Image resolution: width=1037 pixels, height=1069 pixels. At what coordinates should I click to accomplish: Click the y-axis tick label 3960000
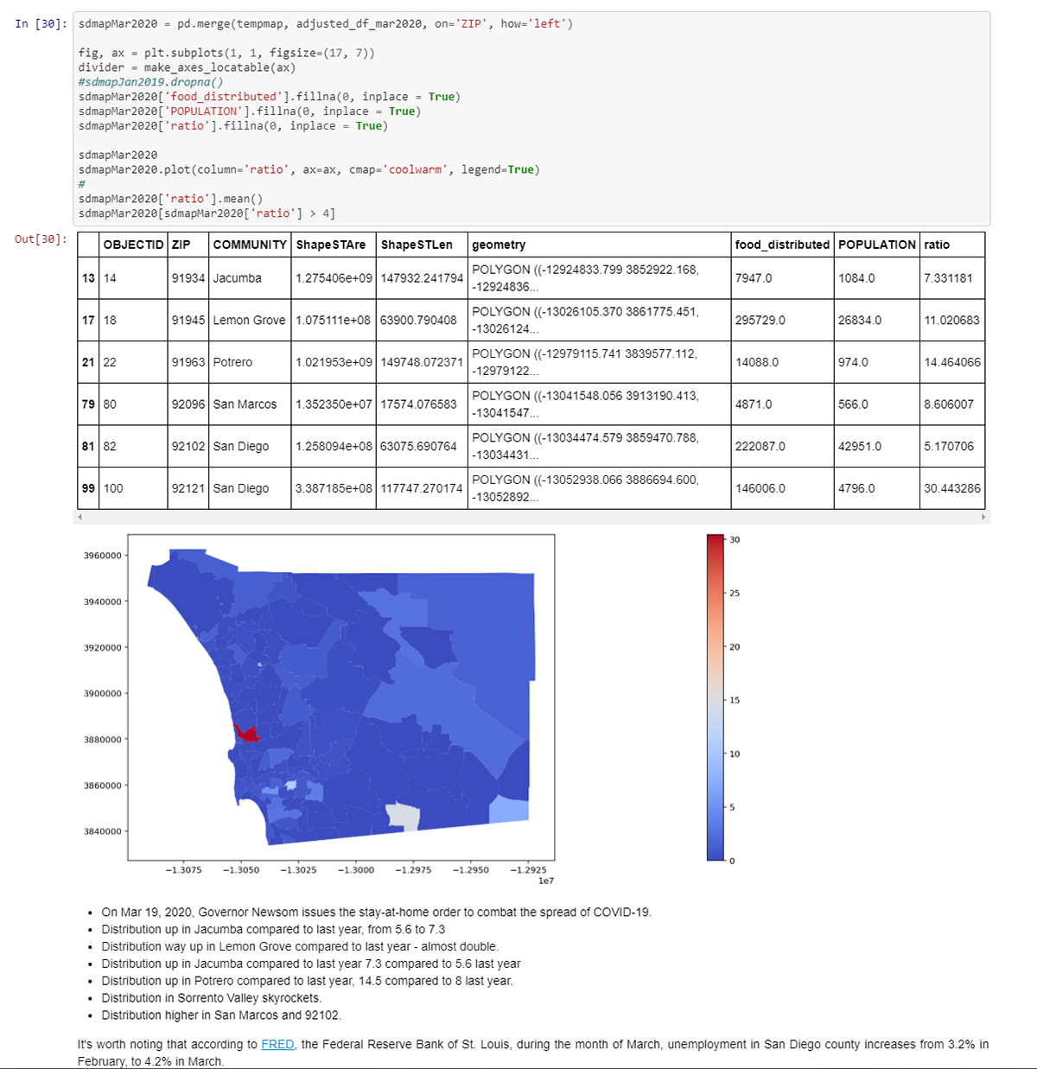pos(102,556)
